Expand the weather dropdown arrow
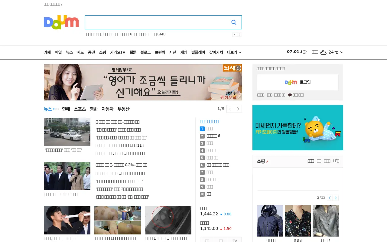 [342, 52]
